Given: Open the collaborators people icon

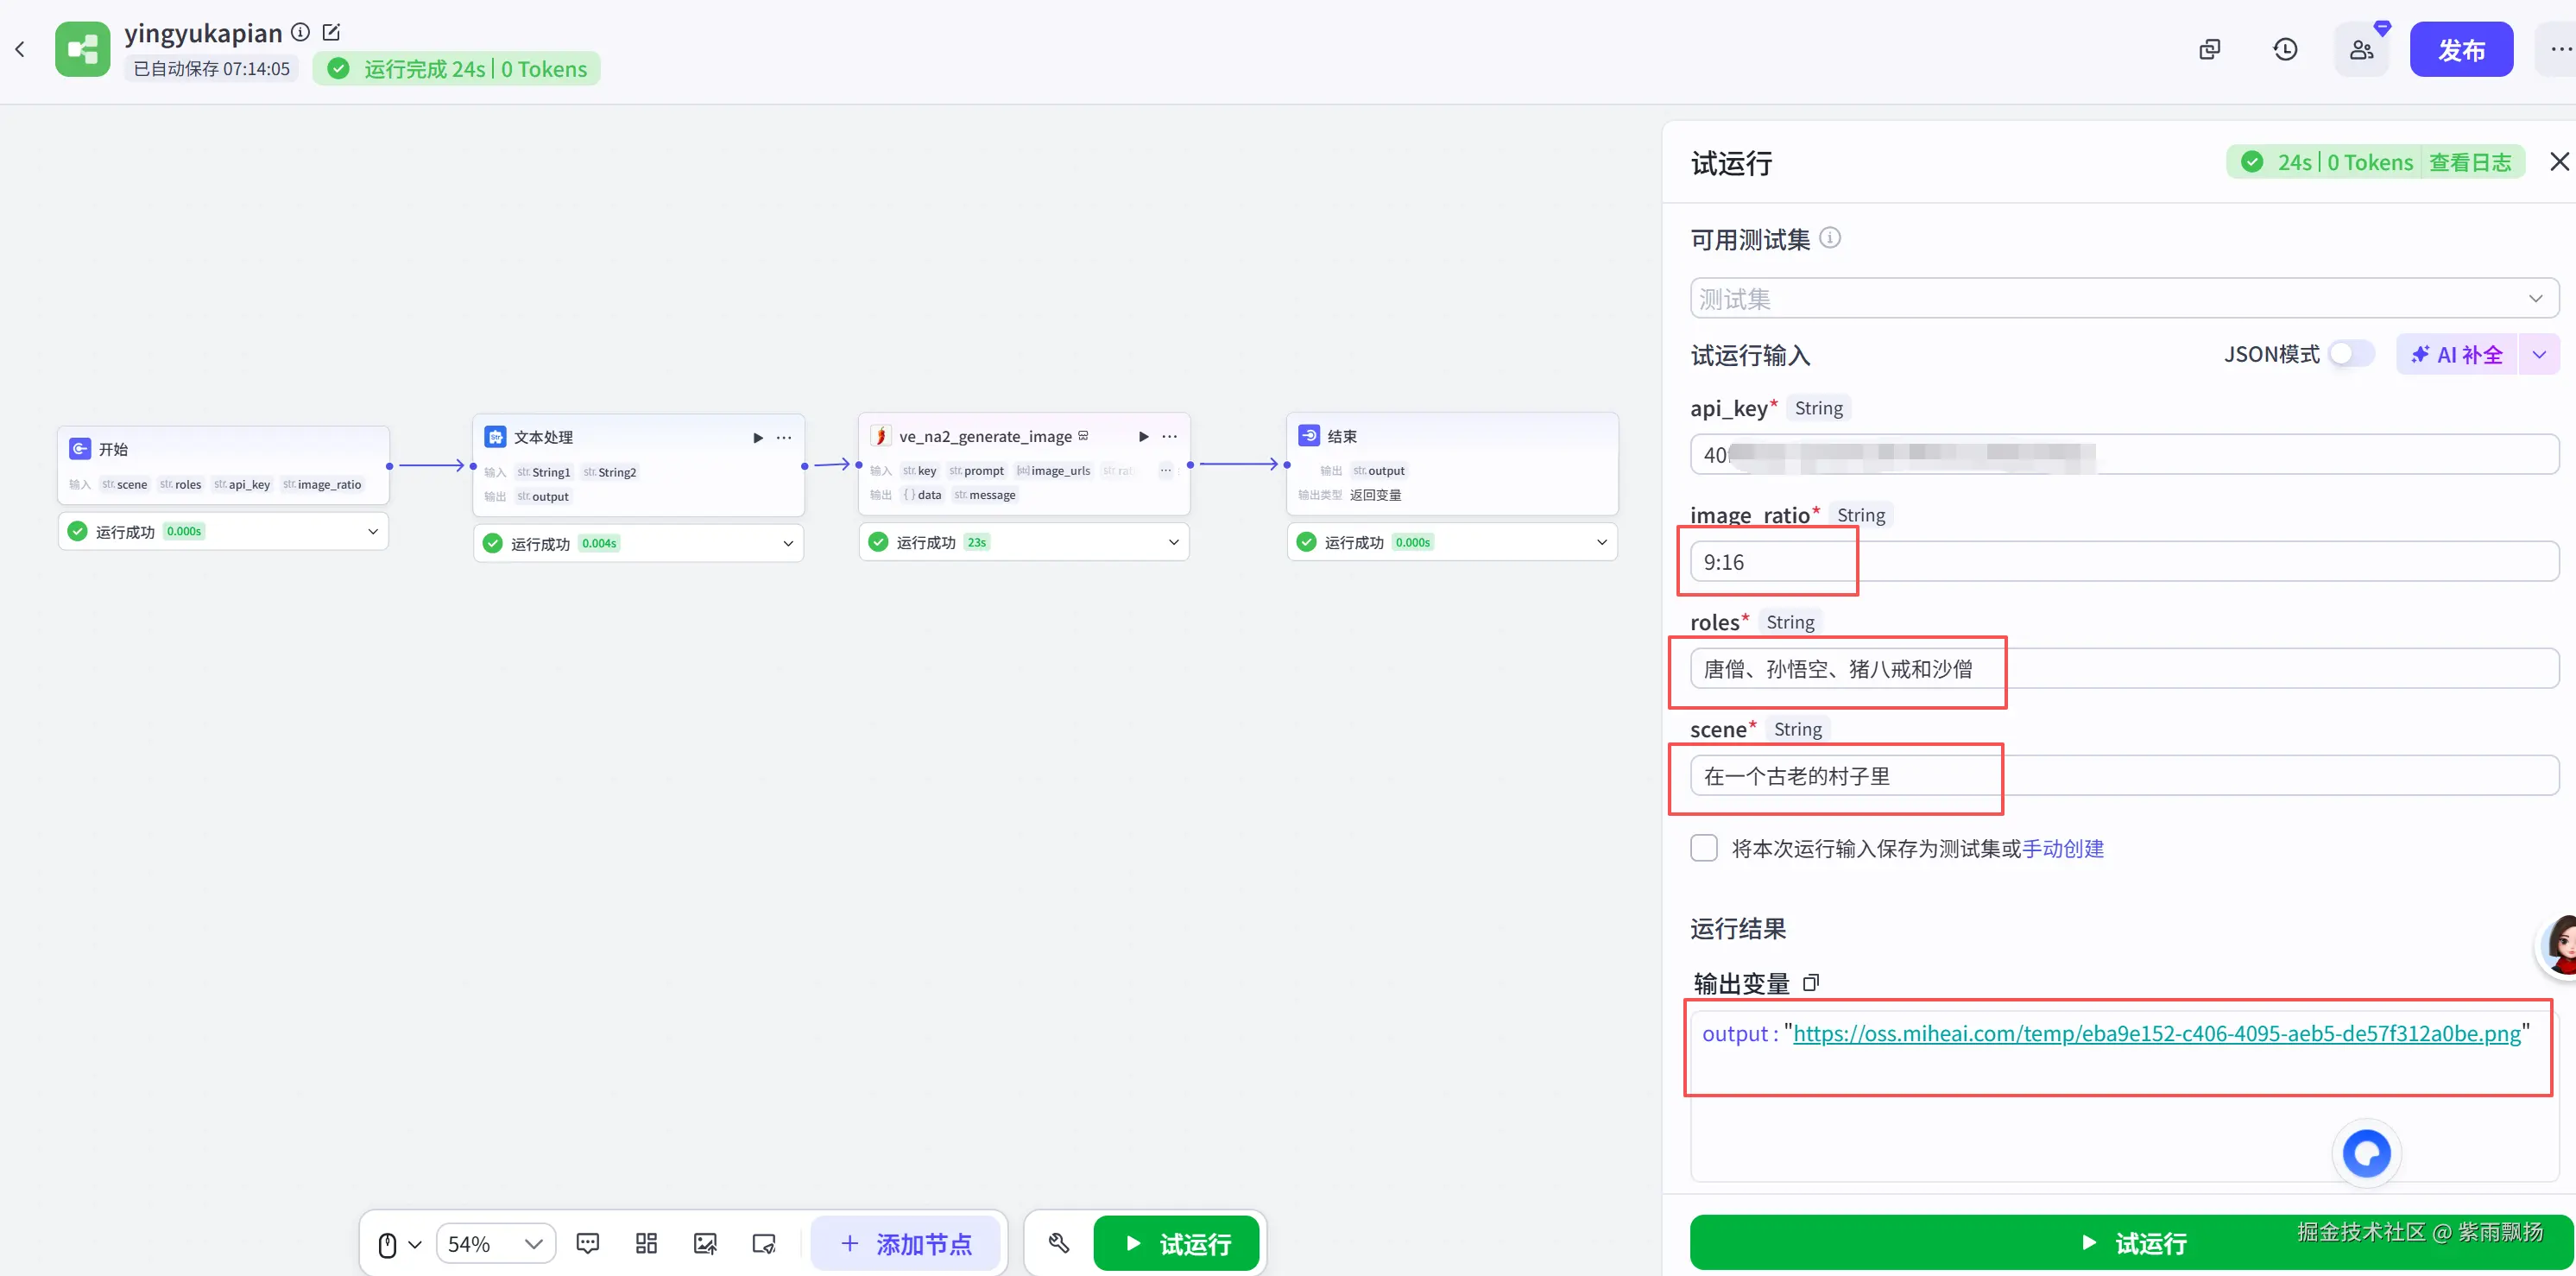Looking at the screenshot, I should click(2362, 49).
